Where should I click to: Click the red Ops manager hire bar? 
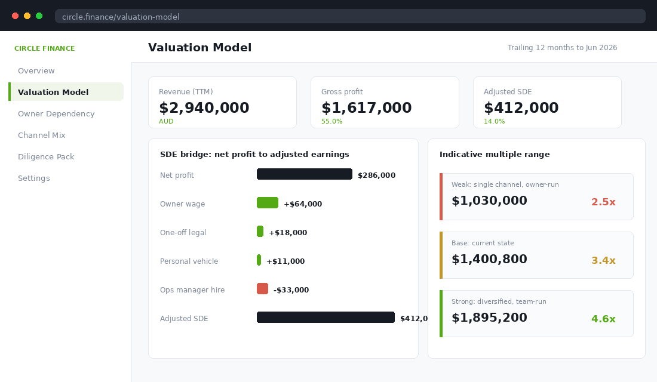coord(262,289)
